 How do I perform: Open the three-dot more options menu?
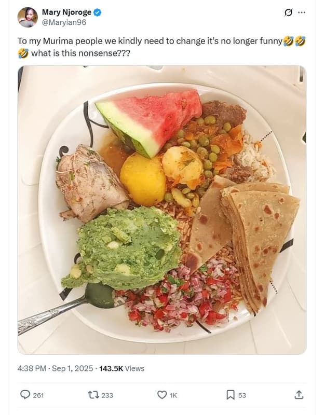coord(302,13)
